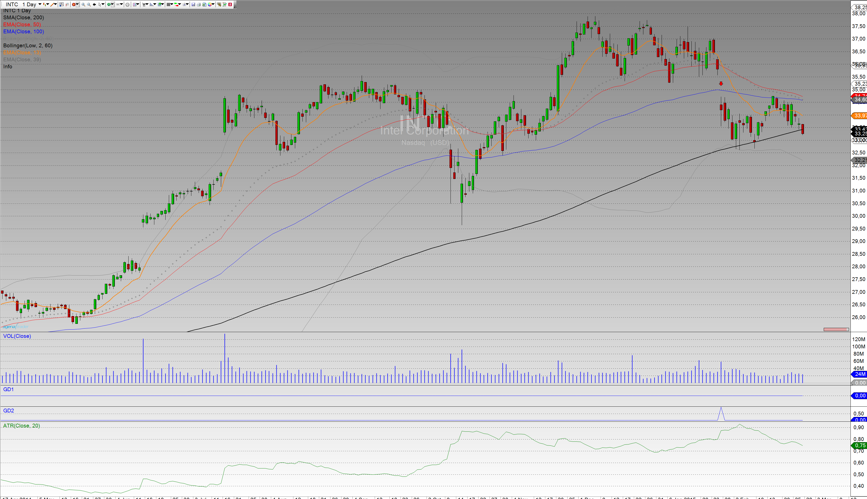Click the INTC symbol field in toolbar
The image size is (867, 499).
tap(12, 5)
